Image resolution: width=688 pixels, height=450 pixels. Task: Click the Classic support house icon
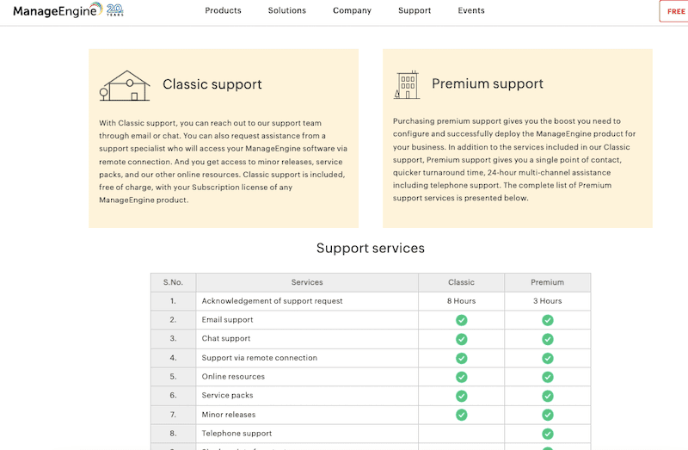click(x=125, y=85)
